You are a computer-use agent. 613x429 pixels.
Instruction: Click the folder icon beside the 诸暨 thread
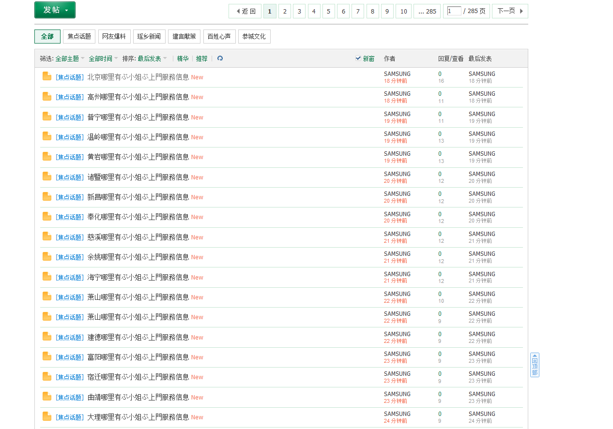point(47,177)
